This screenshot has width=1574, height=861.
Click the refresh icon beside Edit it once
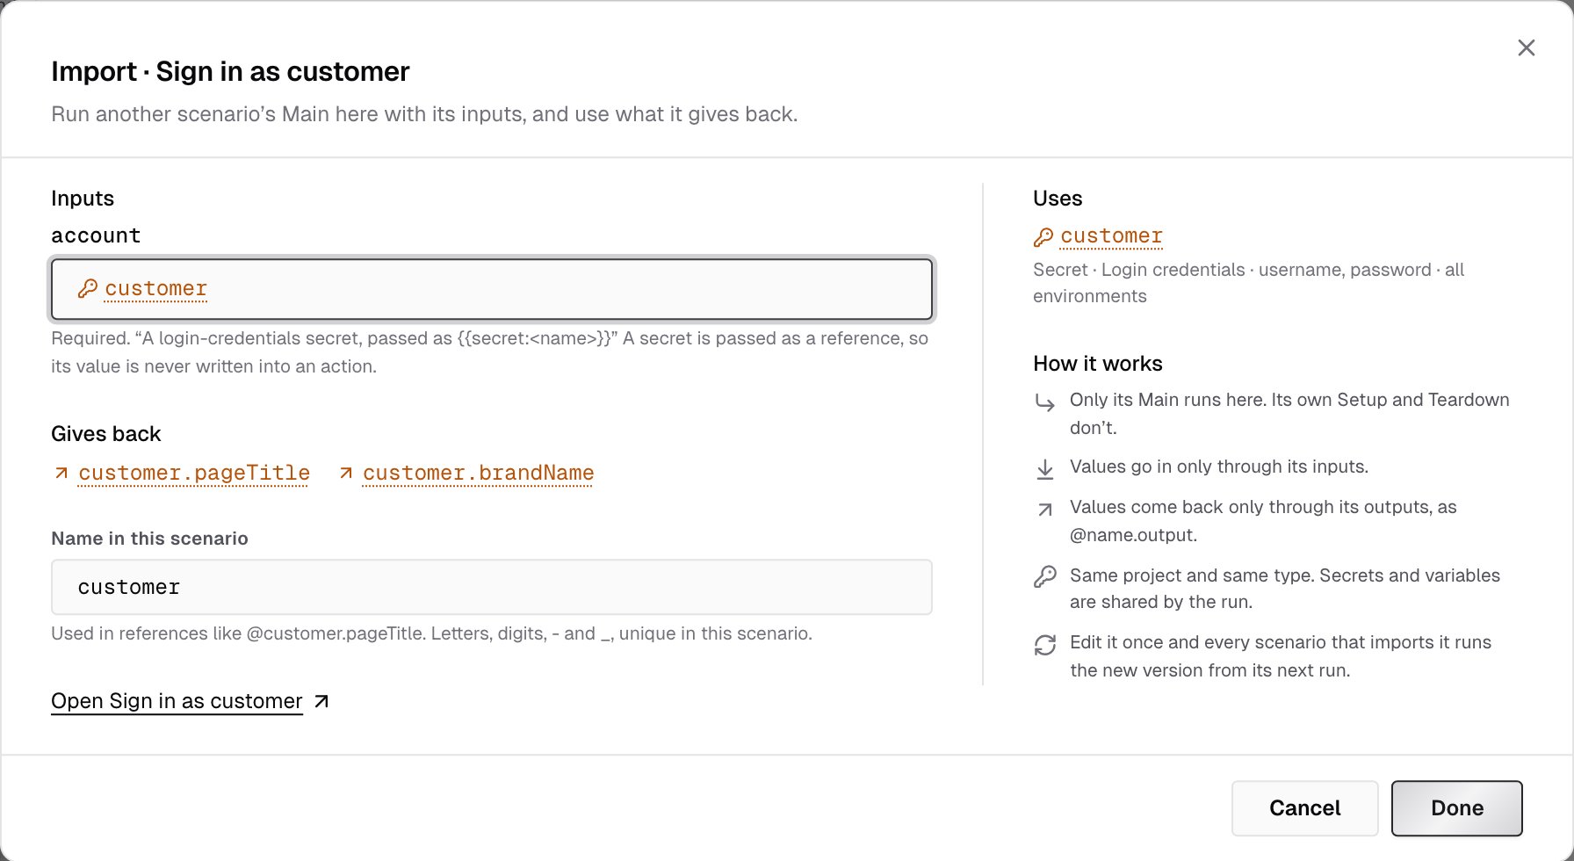1044,645
